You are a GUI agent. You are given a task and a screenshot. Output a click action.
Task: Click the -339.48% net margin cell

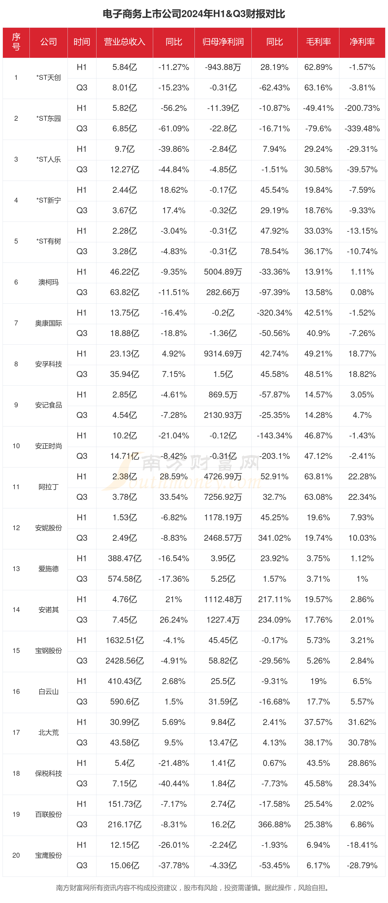(x=362, y=129)
